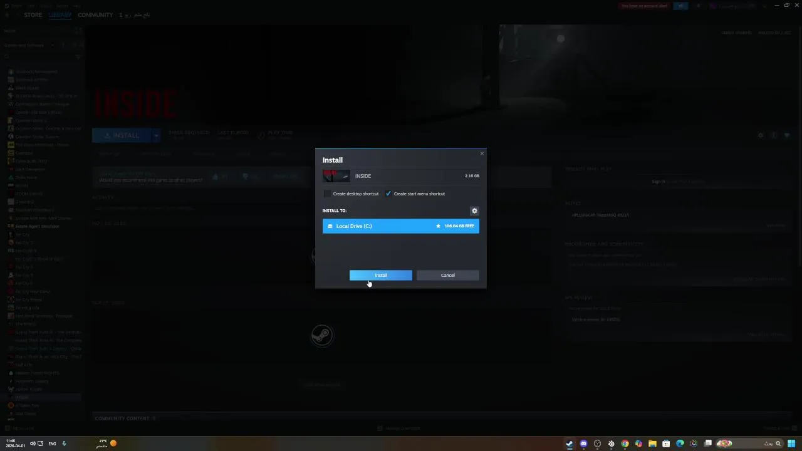802x451 pixels.
Task: Click the taskbar search box
Action: pos(749,443)
